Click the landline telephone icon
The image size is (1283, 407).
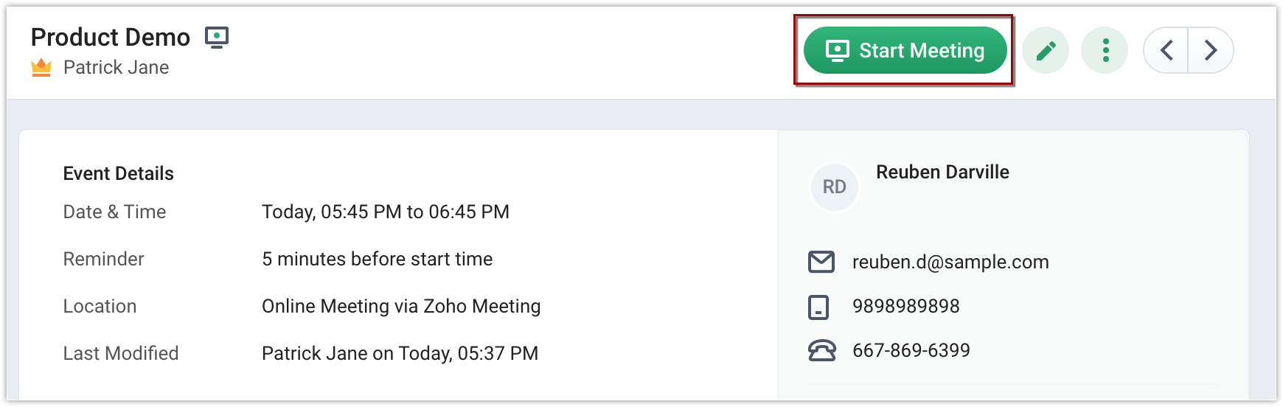point(821,351)
